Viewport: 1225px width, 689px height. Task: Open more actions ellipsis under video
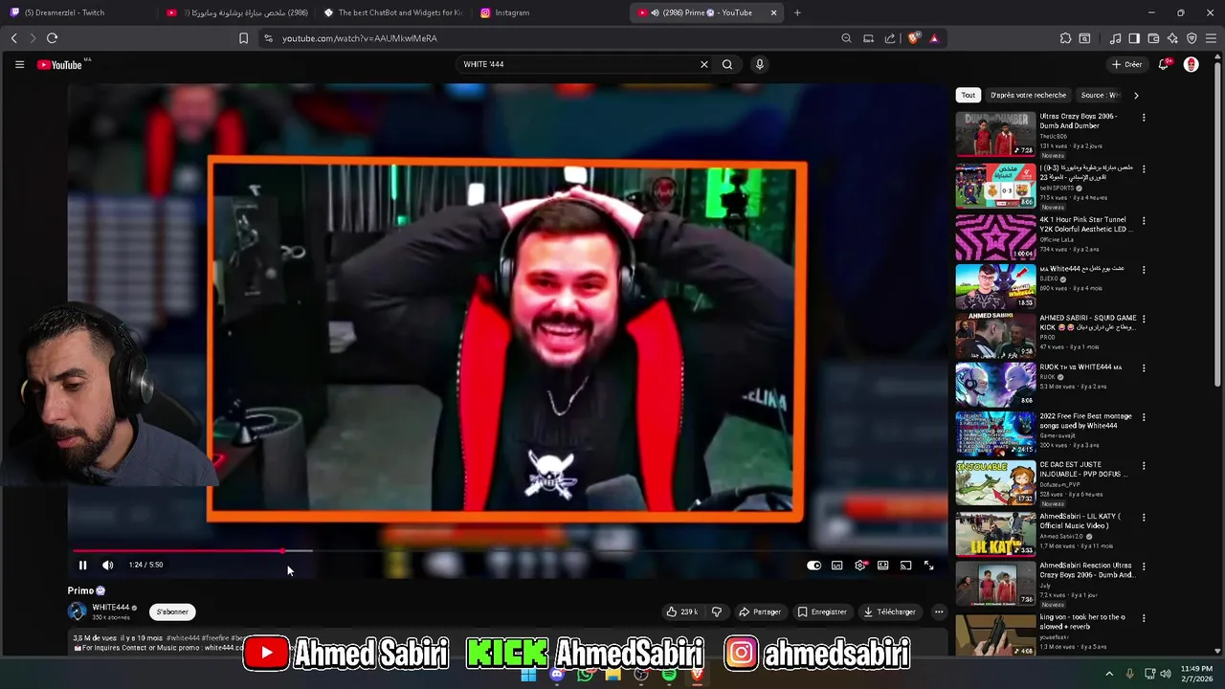point(939,611)
